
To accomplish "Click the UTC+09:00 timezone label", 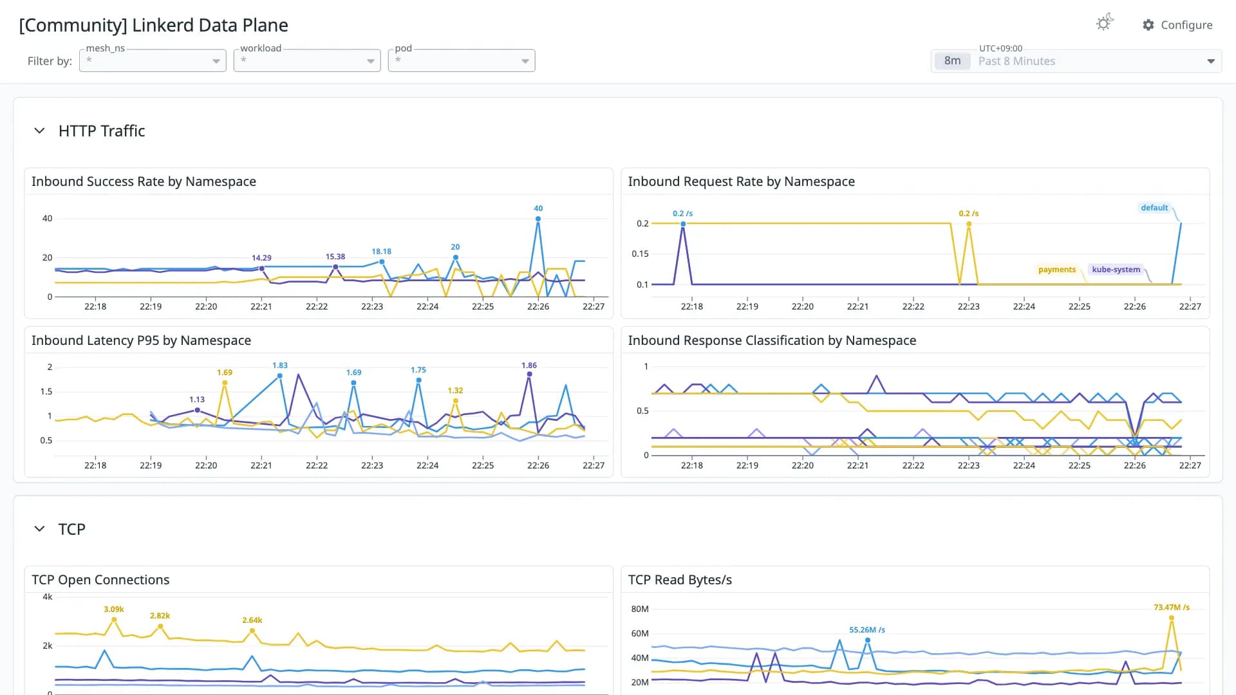I will pyautogui.click(x=1000, y=48).
